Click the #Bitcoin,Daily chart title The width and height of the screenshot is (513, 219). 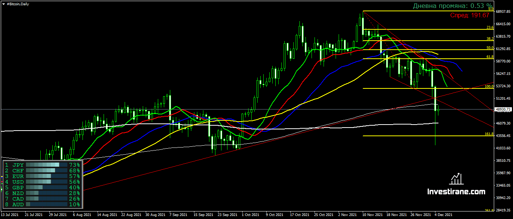[x=18, y=4]
